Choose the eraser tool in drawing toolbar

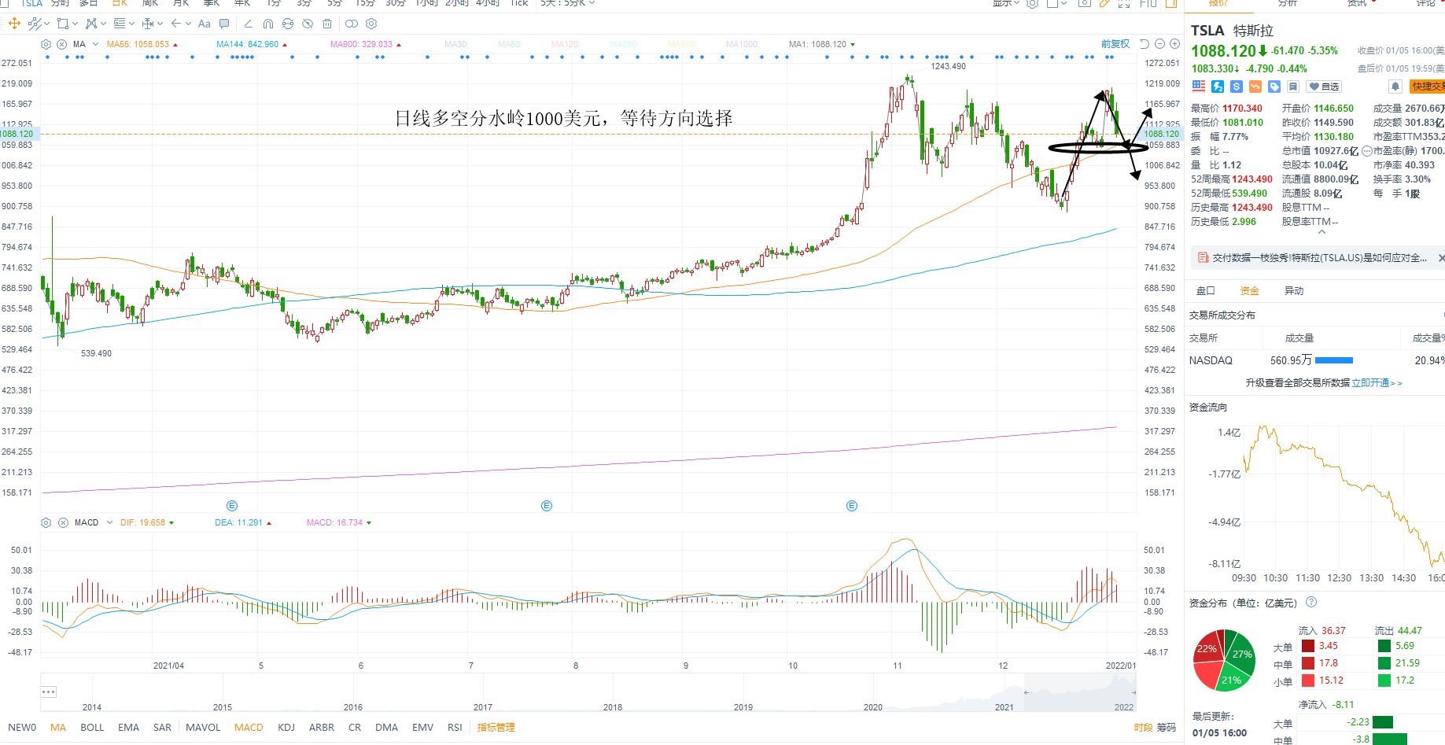[x=248, y=24]
